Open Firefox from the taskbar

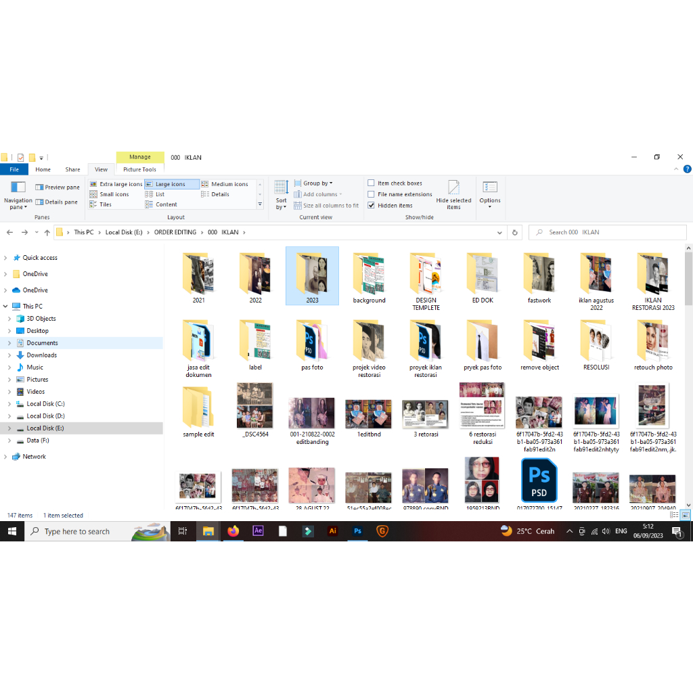click(233, 531)
